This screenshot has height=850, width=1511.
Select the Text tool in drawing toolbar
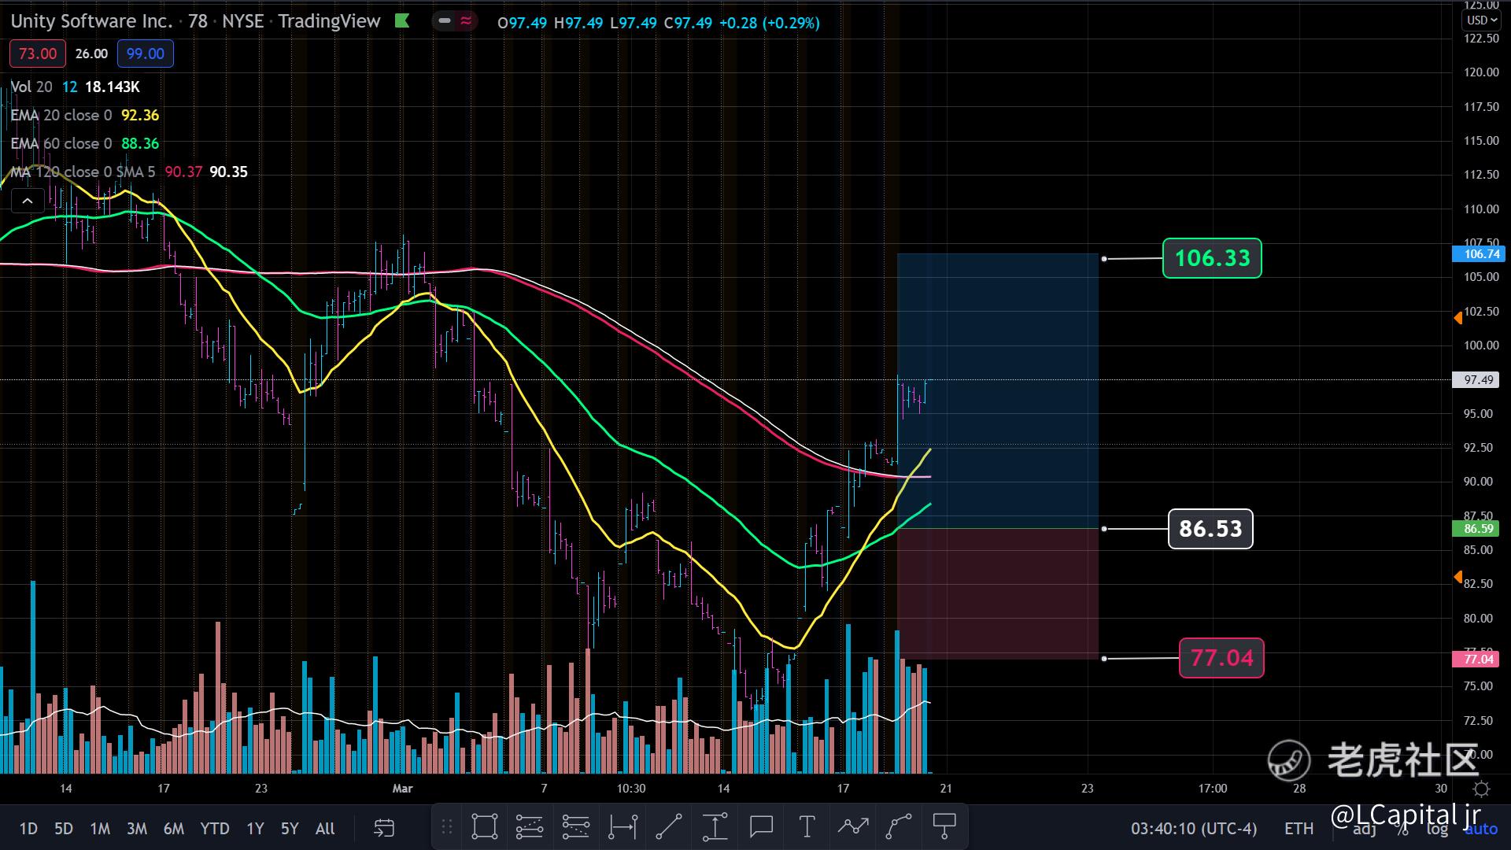click(x=807, y=826)
